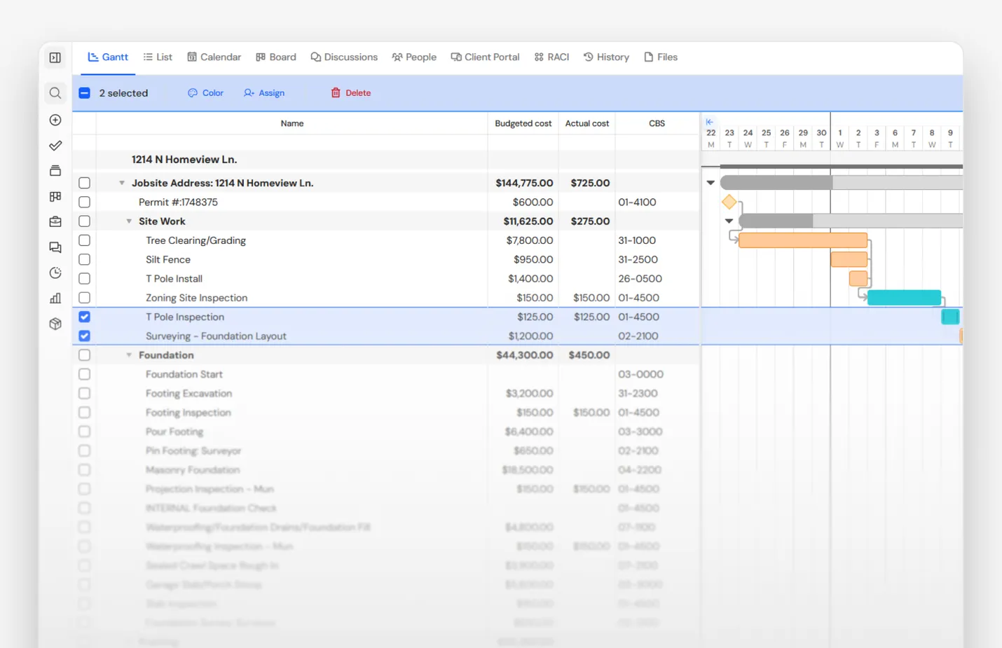Image resolution: width=1002 pixels, height=648 pixels.
Task: Open the cube box icon in sidebar
Action: click(x=55, y=324)
